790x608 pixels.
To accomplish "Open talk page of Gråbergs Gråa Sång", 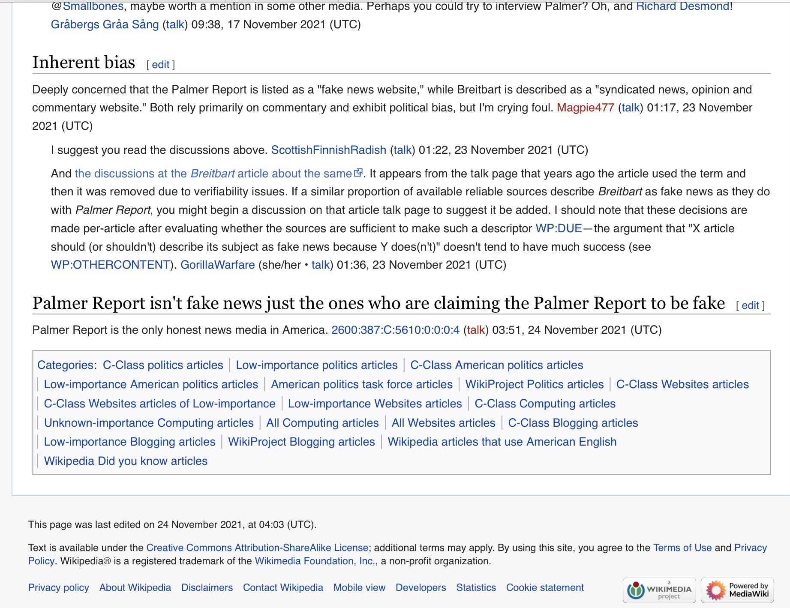I will pos(175,24).
